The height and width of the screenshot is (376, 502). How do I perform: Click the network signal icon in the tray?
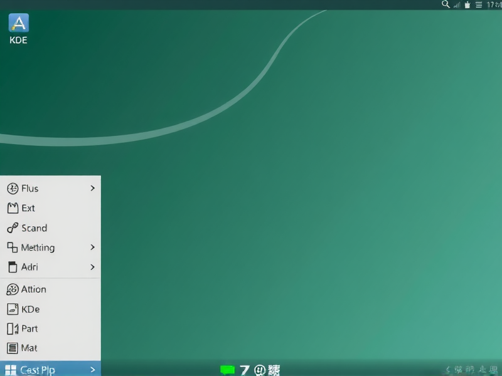(x=456, y=5)
